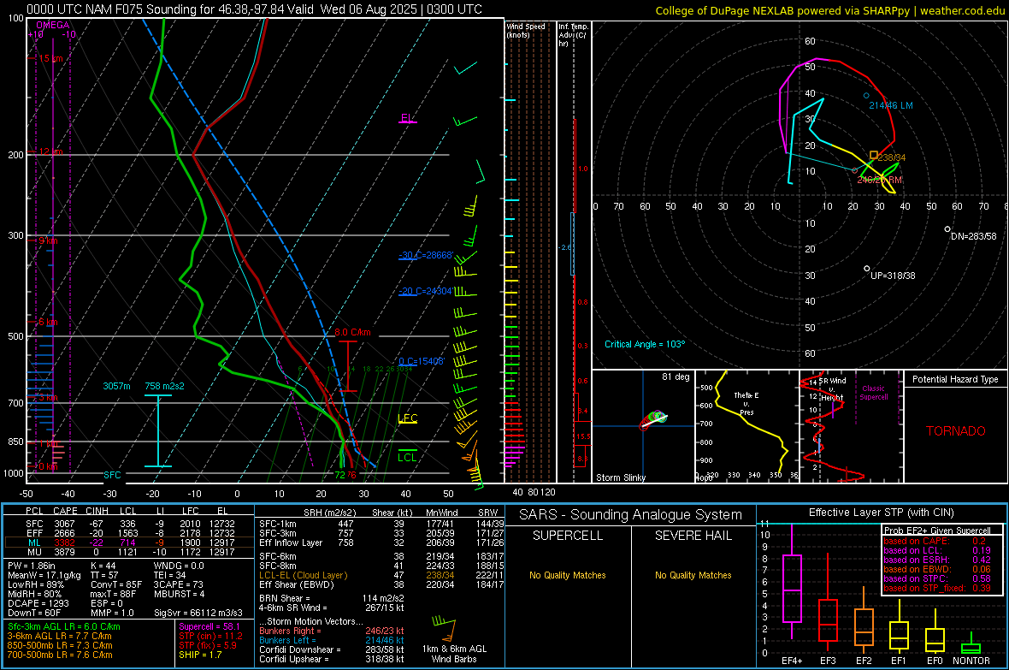Click the SR Wind v. Height plot label
This screenshot has height=670, width=1009.
pos(832,389)
